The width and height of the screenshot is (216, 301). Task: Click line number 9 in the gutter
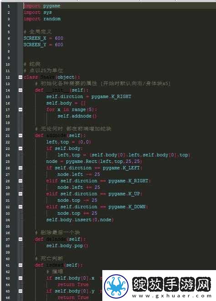(x=9, y=58)
